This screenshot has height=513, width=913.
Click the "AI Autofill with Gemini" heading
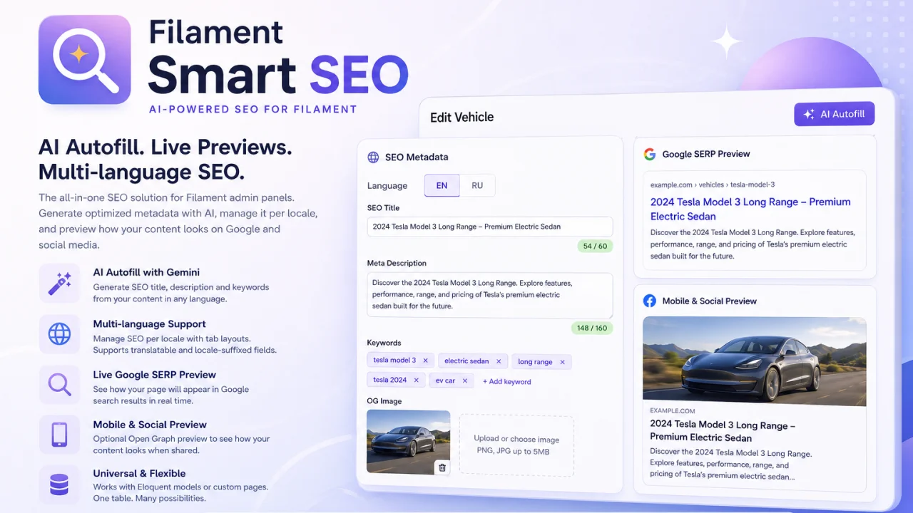point(146,272)
